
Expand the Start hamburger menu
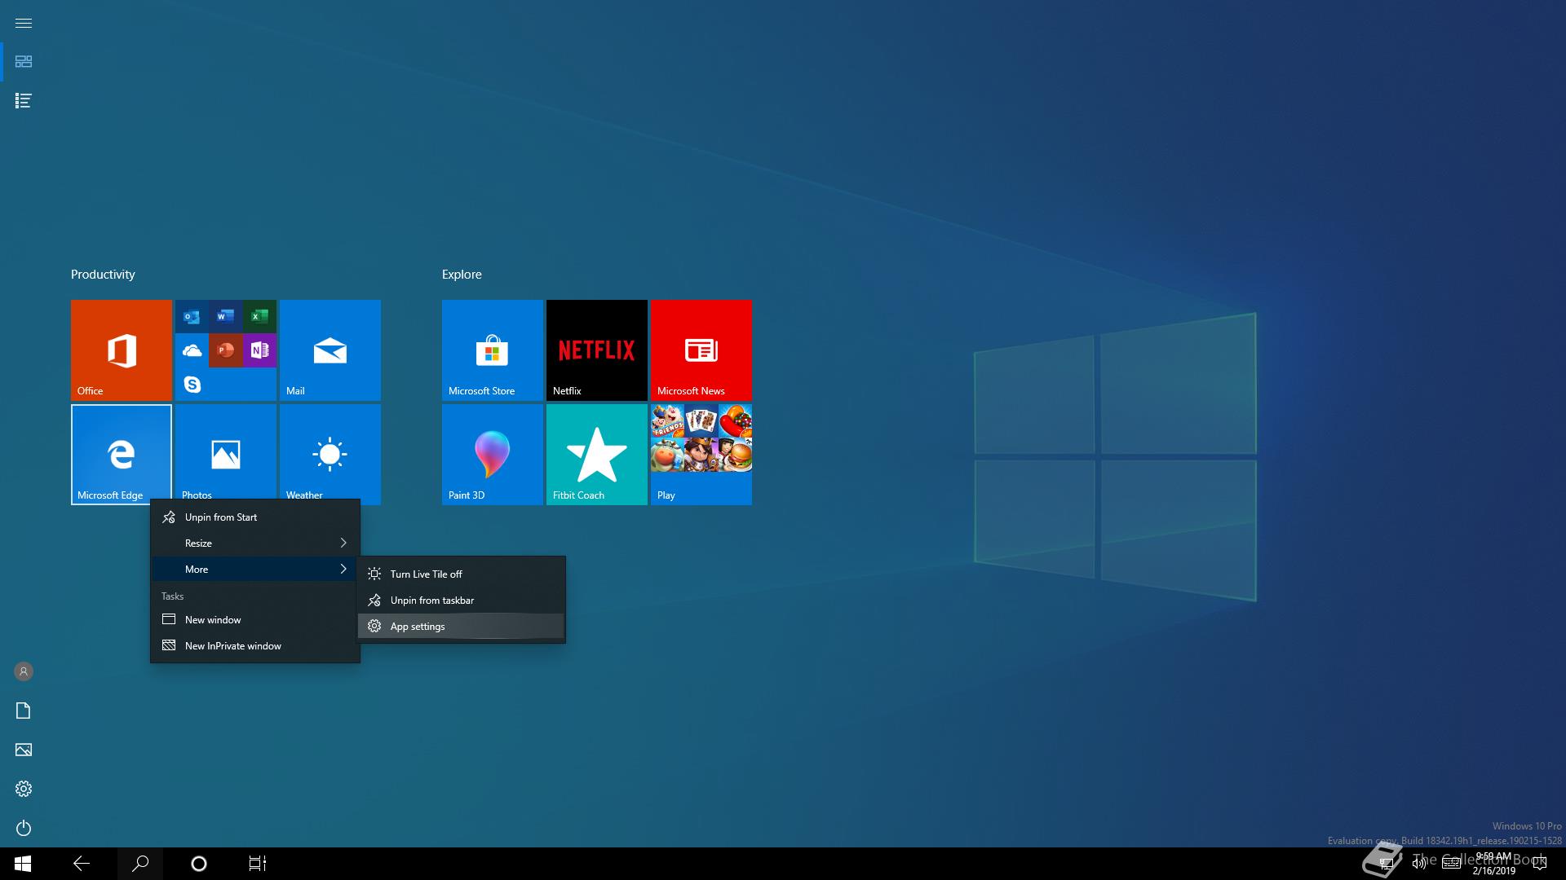point(24,23)
